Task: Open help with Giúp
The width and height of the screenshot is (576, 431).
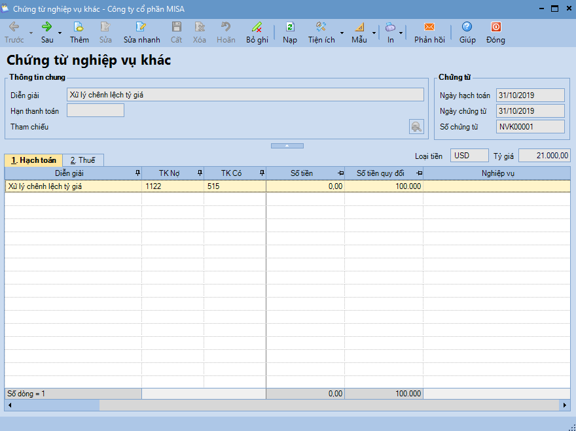Action: [x=467, y=33]
